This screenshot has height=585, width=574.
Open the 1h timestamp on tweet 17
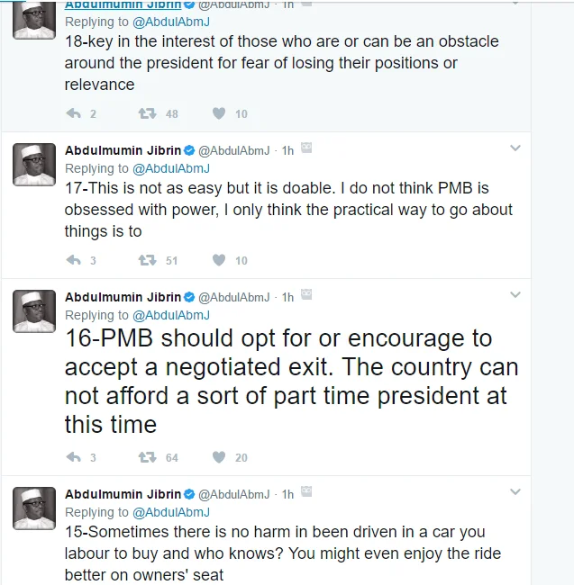pyautogui.click(x=287, y=150)
